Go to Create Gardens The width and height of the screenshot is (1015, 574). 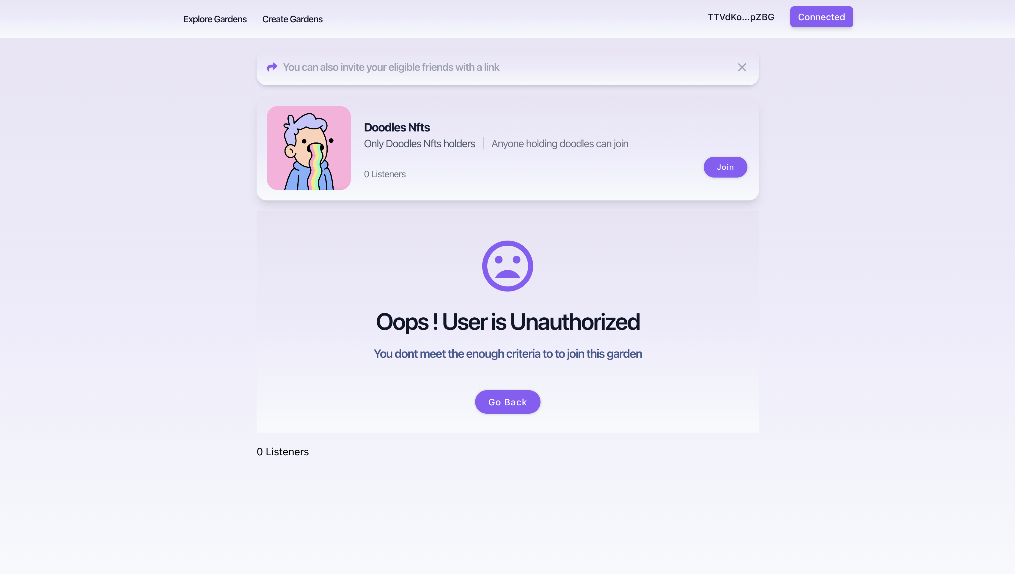(292, 19)
